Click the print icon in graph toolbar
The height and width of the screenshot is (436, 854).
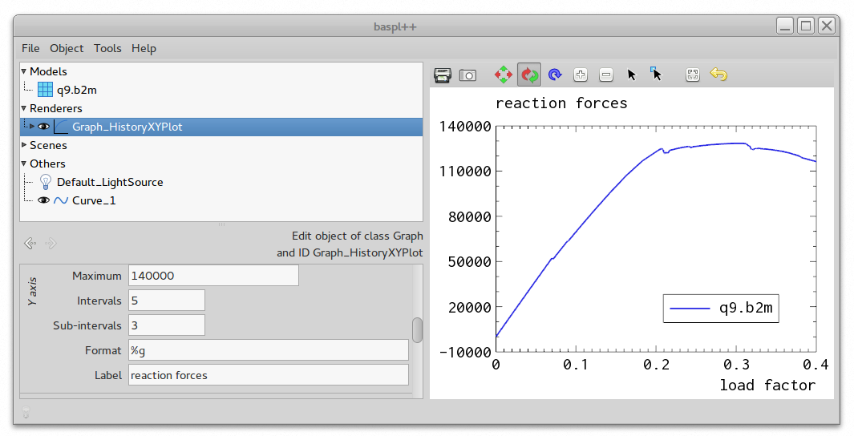click(x=443, y=75)
